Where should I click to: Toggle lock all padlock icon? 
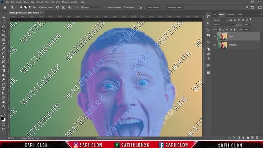pos(235,30)
